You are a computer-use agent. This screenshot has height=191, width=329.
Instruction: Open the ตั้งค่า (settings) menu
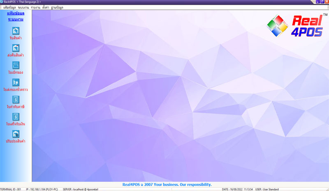click(46, 7)
